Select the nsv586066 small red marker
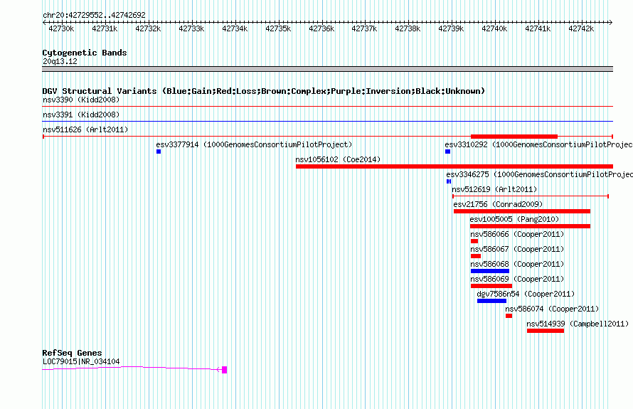633x409 pixels. (x=474, y=241)
